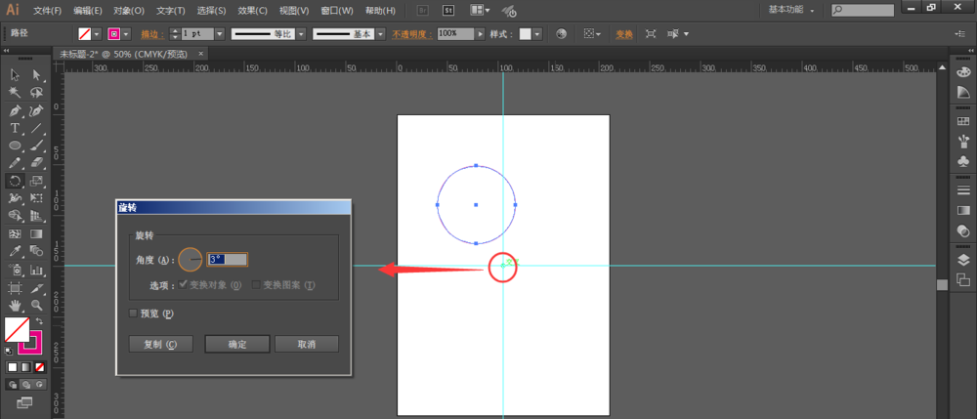Select the Artboard tool
This screenshot has width=977, height=419.
click(15, 287)
